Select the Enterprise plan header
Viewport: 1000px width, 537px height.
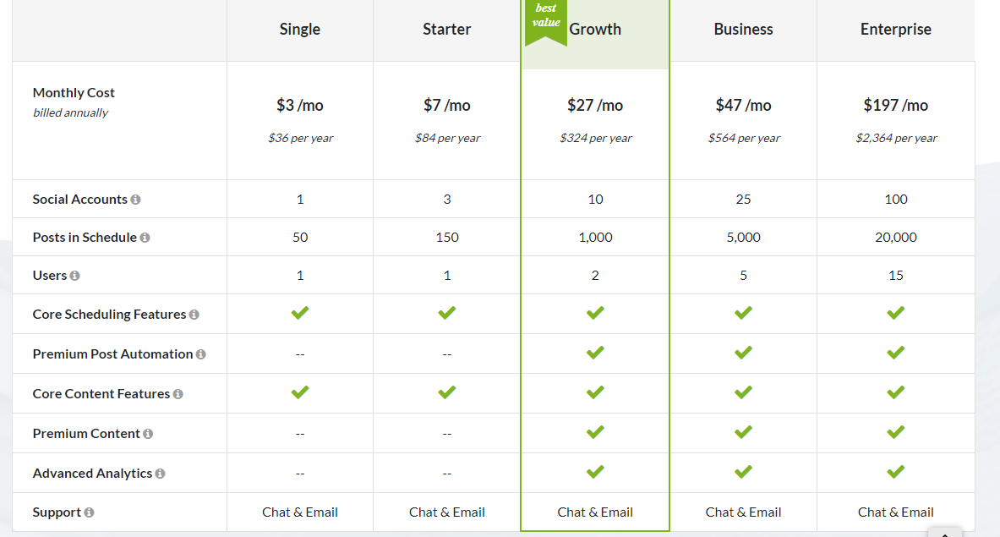(x=895, y=30)
